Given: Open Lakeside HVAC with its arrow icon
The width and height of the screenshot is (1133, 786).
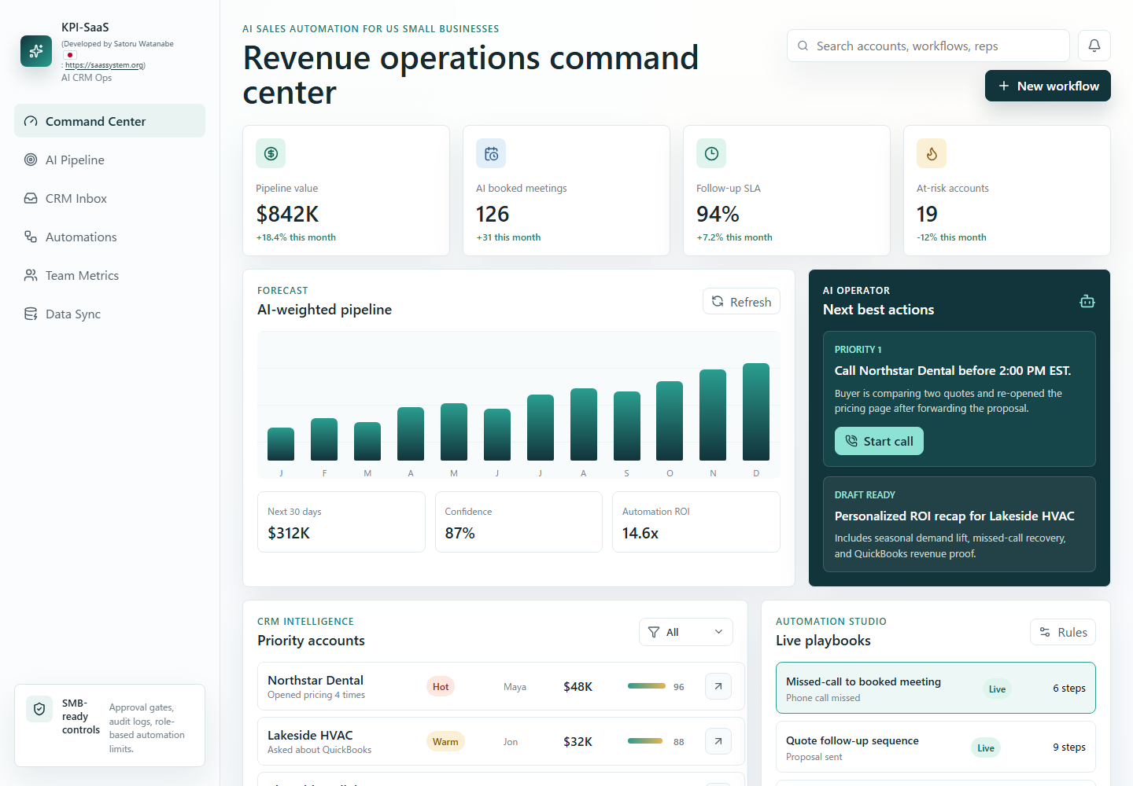Looking at the screenshot, I should tap(718, 741).
